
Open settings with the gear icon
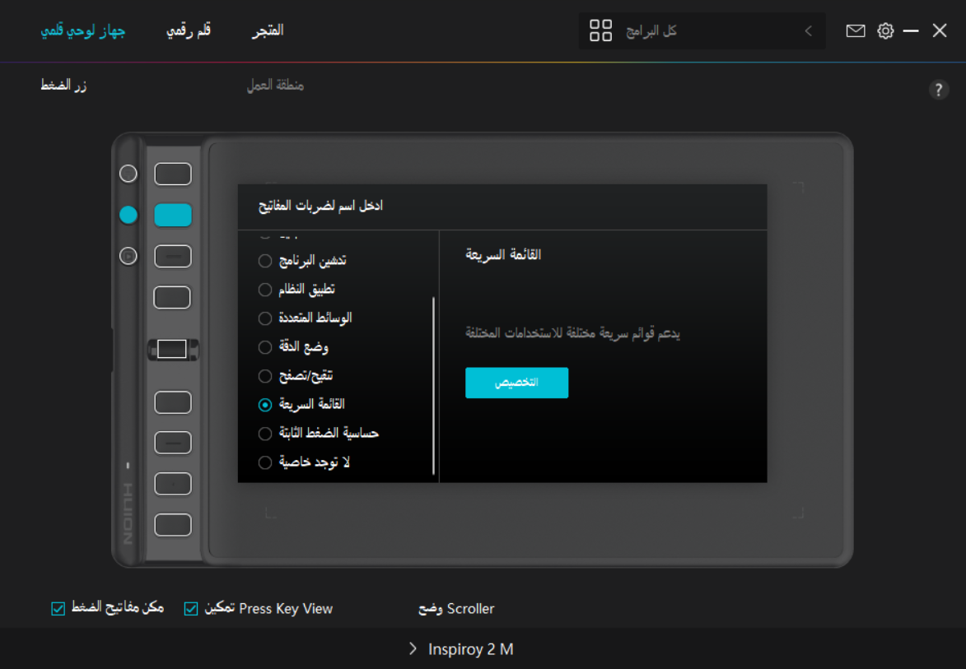885,31
